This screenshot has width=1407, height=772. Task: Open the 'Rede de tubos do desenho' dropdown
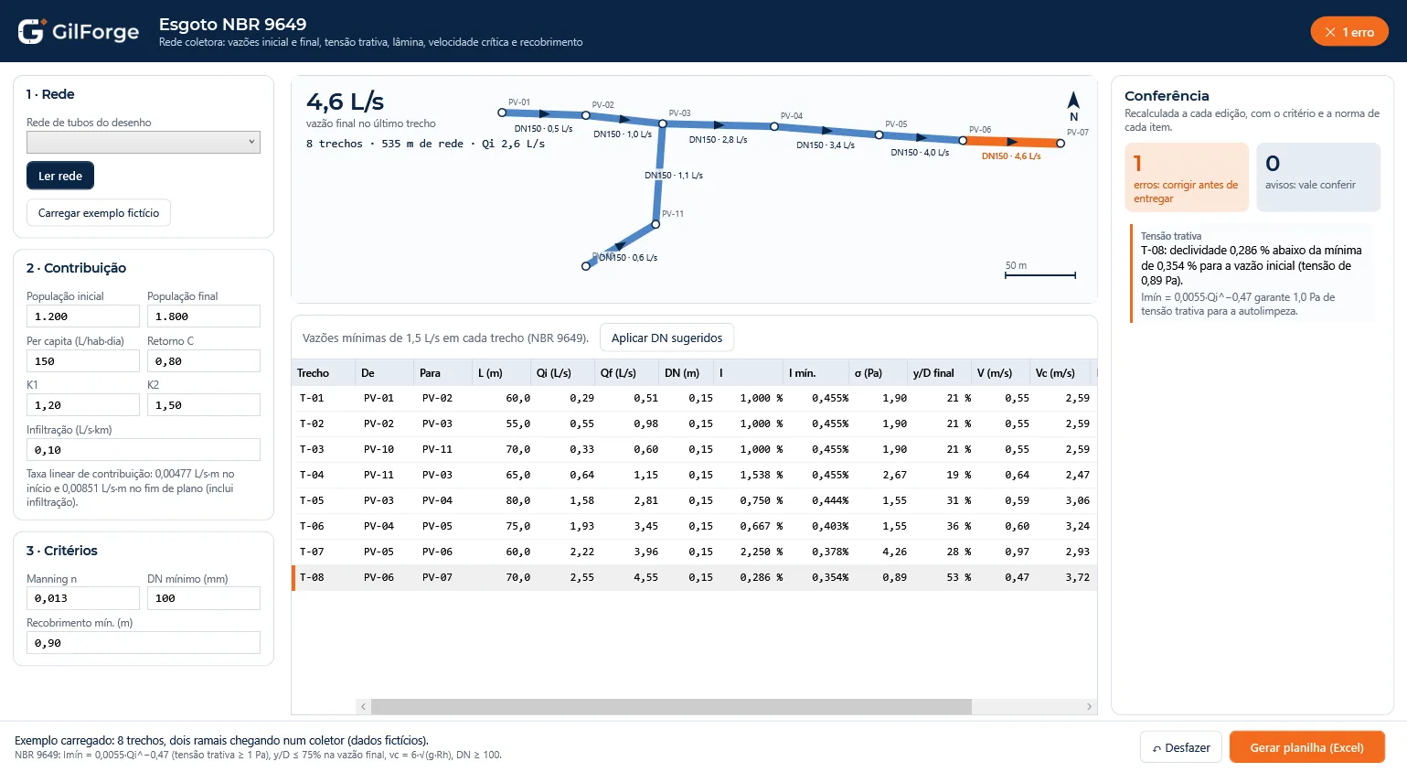click(x=144, y=142)
